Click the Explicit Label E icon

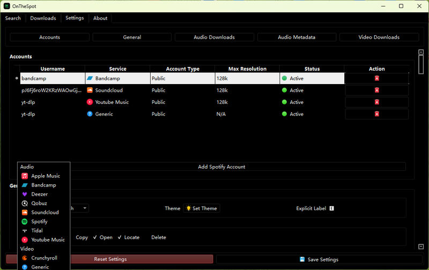[331, 208]
